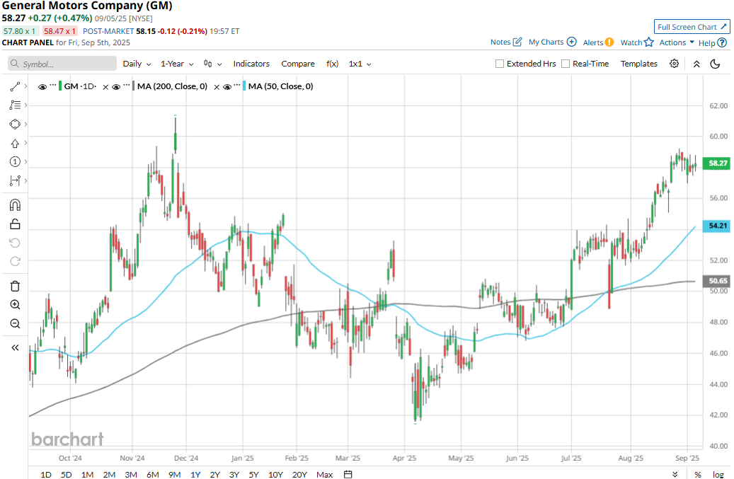Open the Notes link
The image size is (734, 479).
(500, 42)
